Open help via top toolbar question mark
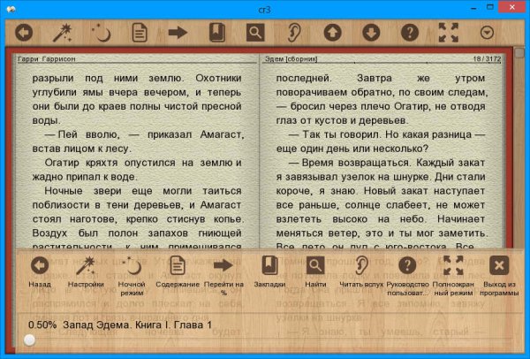530x359 pixels. pos(410,33)
